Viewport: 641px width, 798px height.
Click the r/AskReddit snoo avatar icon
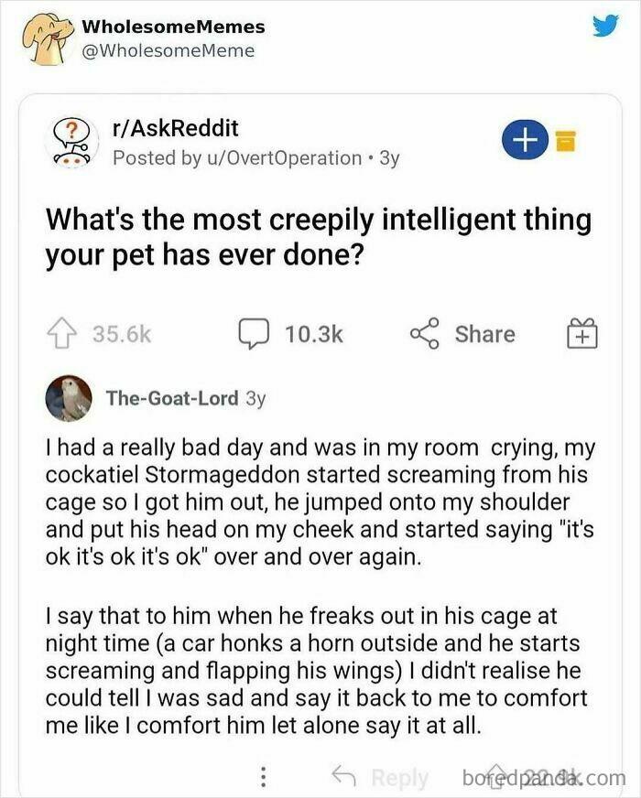[x=71, y=139]
